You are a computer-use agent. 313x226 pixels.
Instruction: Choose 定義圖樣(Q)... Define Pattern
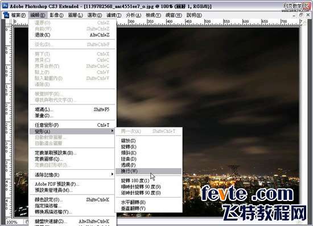(x=72, y=159)
